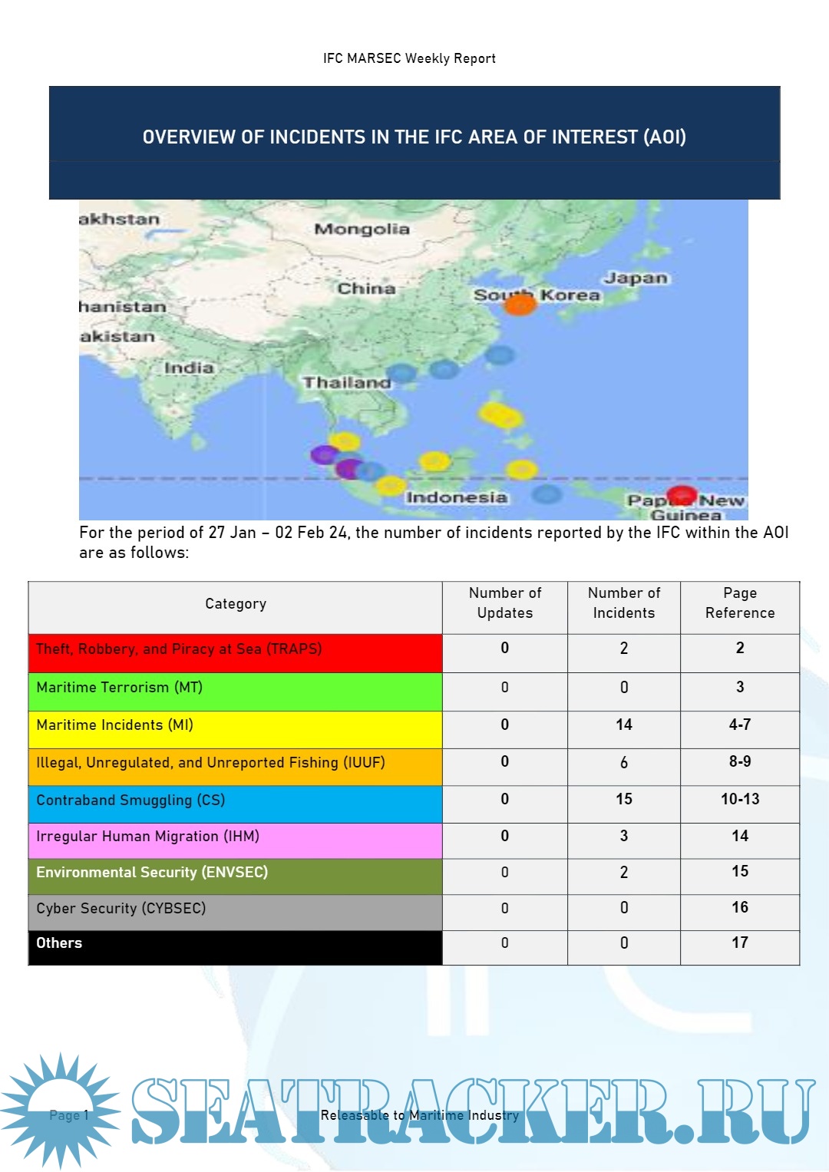Click the Number of Incidents column header
Image resolution: width=829 pixels, height=1172 pixels.
coord(623,603)
